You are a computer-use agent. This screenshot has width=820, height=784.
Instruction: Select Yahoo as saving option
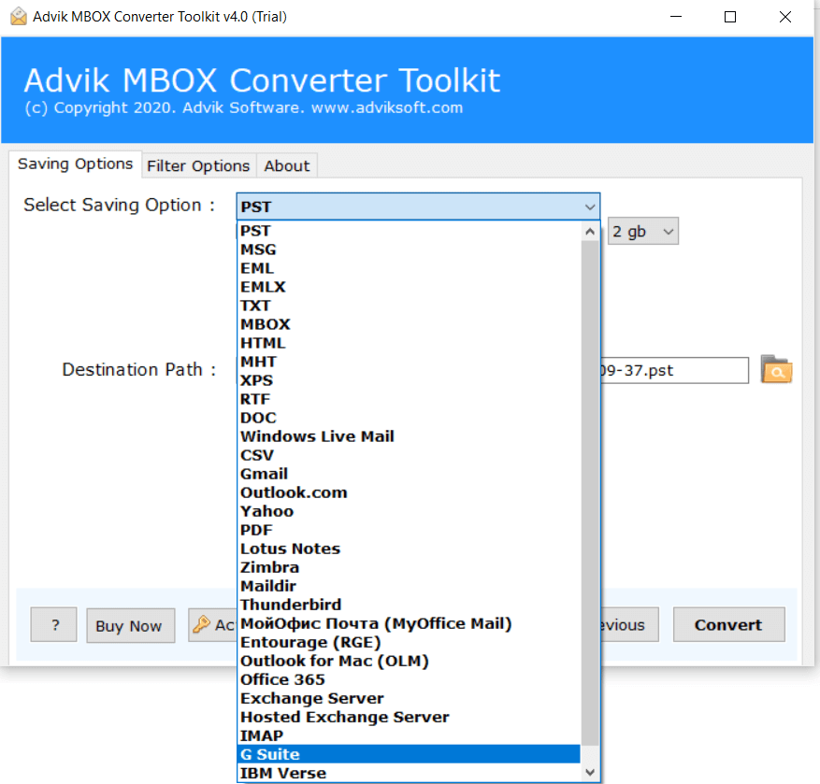409,512
